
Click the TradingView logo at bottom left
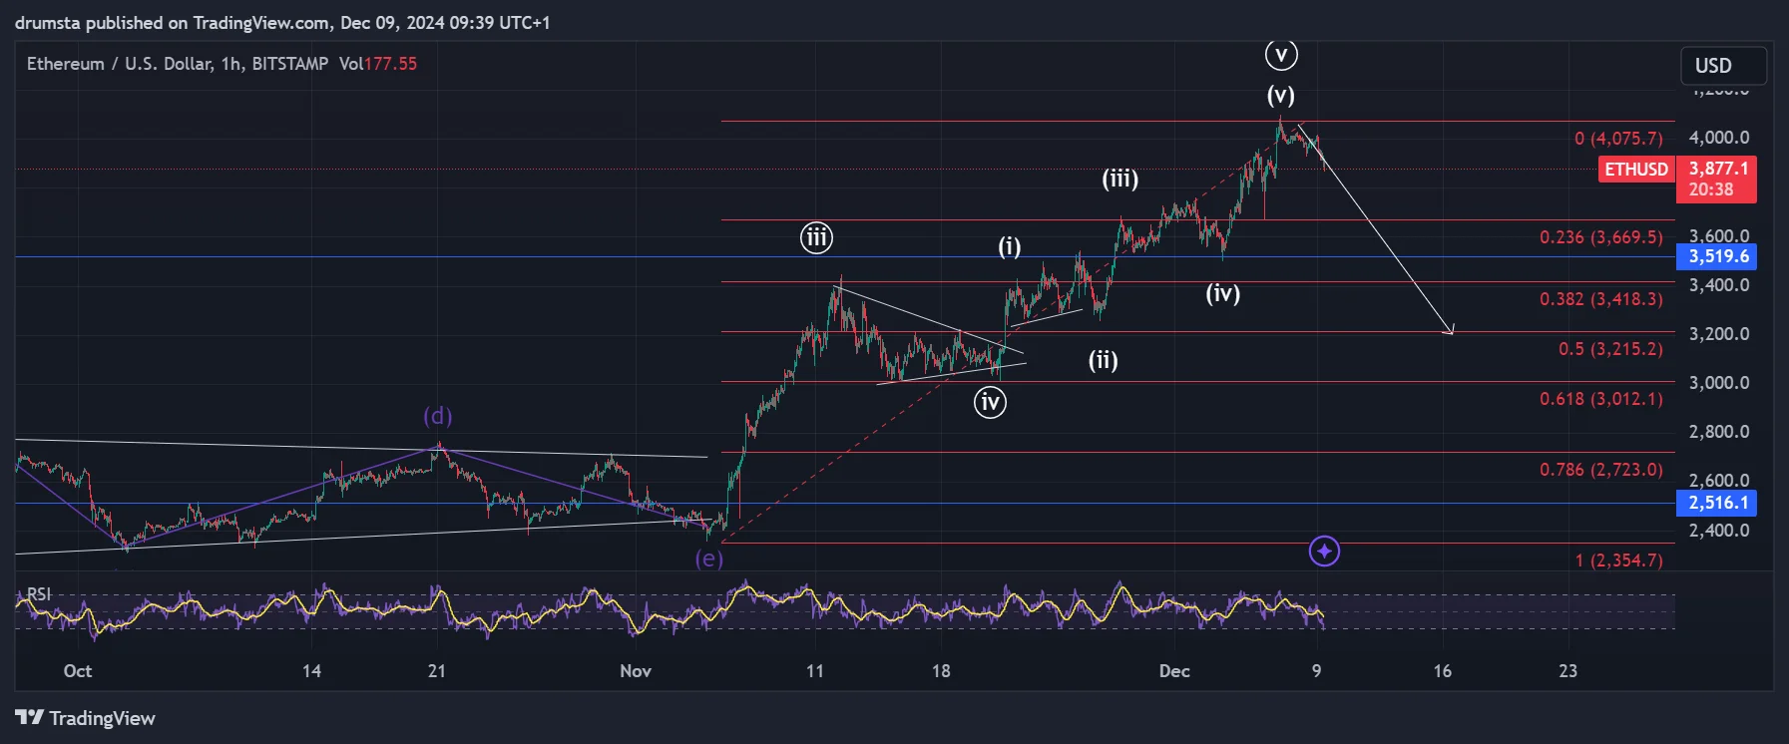coord(86,718)
